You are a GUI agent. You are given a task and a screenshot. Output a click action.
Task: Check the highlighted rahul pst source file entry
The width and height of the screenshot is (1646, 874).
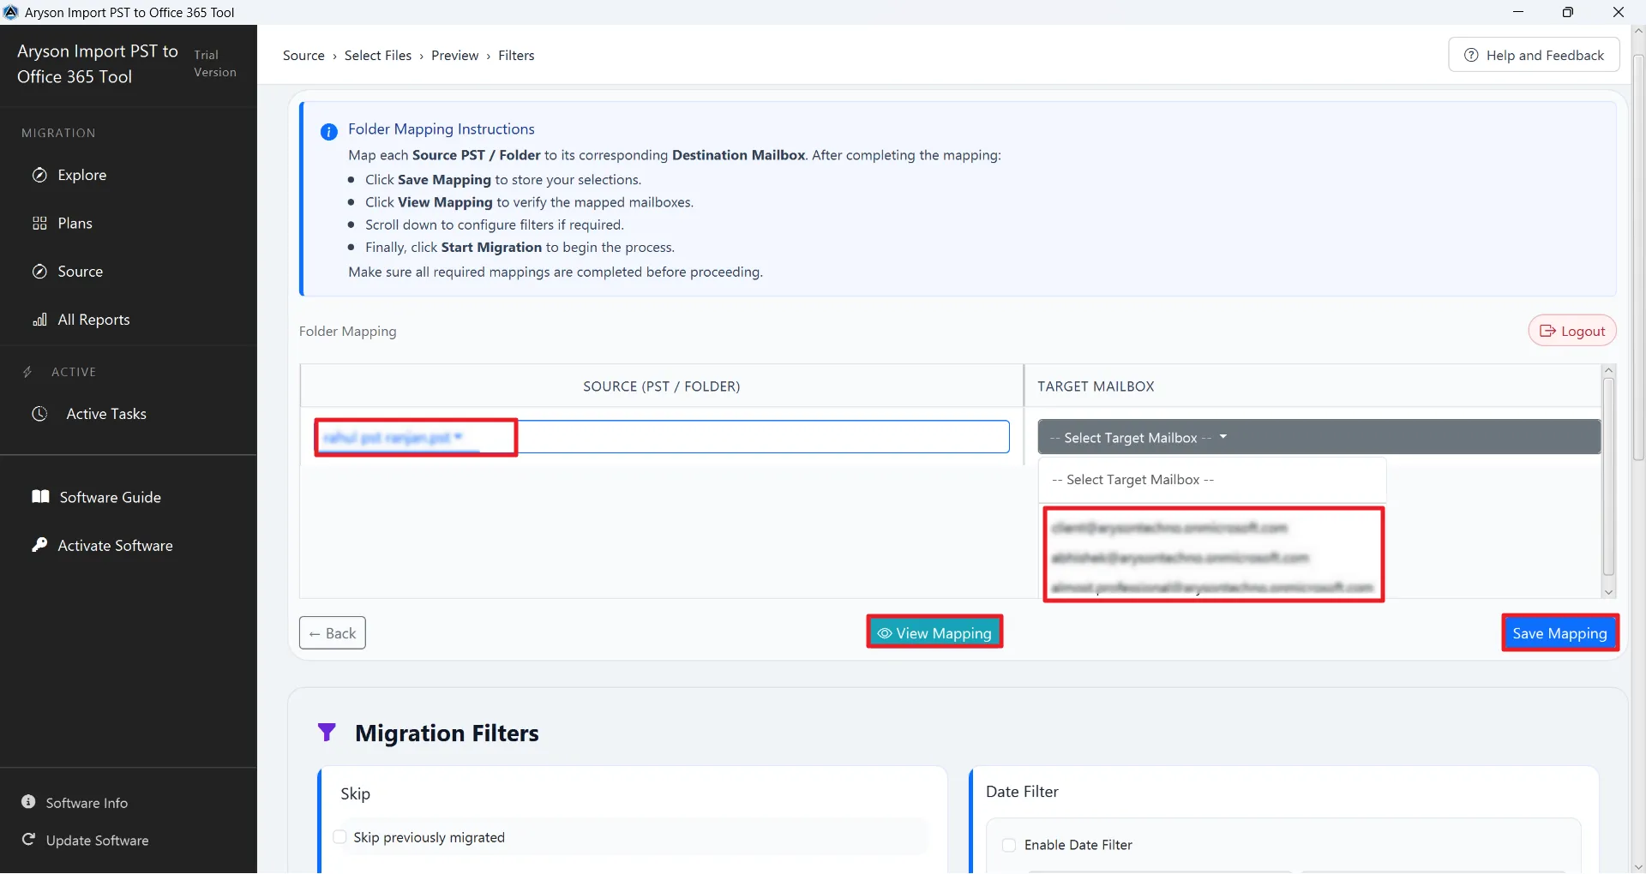[415, 437]
